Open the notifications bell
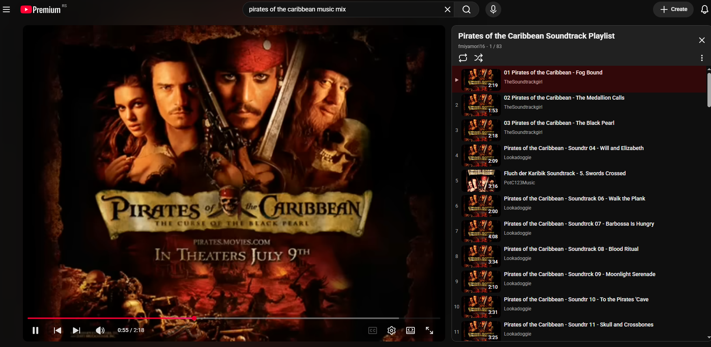Image resolution: width=711 pixels, height=347 pixels. click(704, 9)
